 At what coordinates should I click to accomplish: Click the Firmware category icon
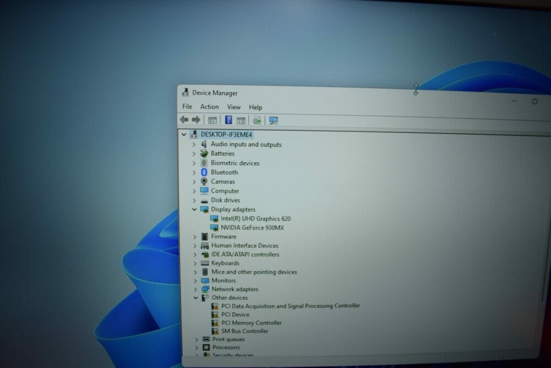point(204,237)
